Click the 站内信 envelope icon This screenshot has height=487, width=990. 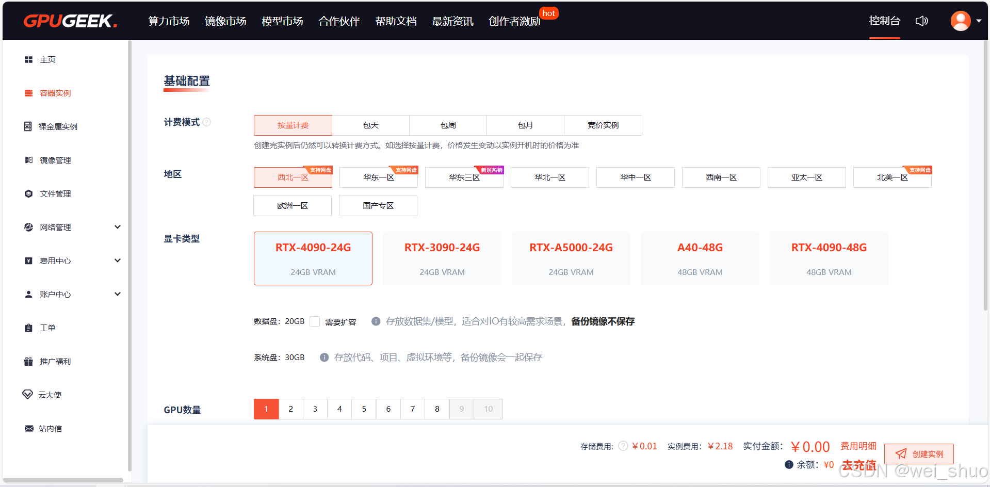click(29, 429)
